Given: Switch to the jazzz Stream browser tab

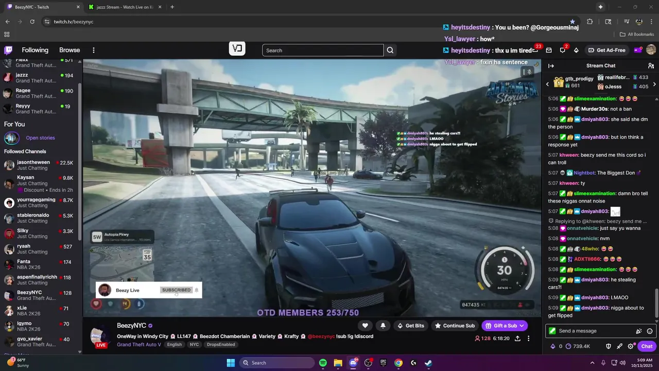Looking at the screenshot, I should click(x=124, y=7).
